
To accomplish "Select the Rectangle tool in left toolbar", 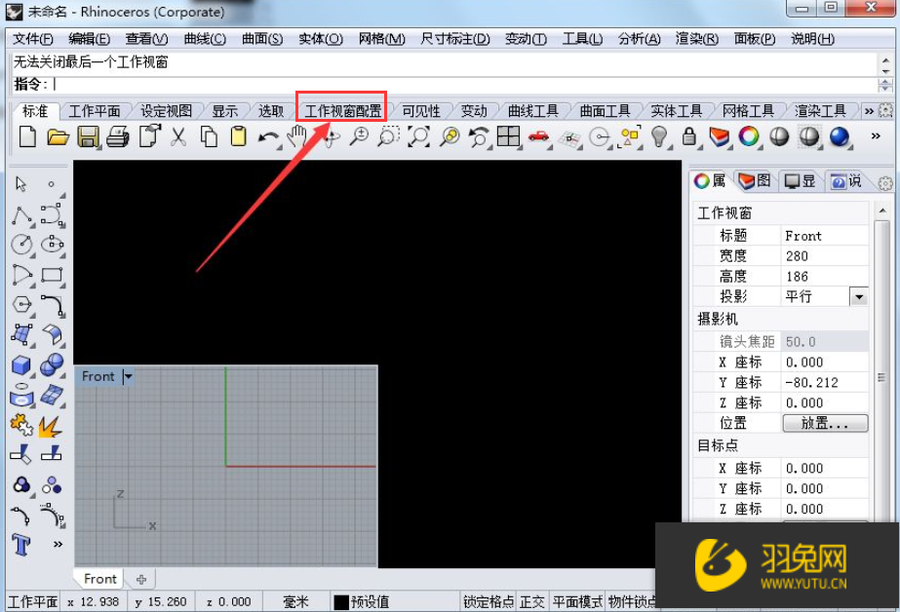I will click(52, 275).
